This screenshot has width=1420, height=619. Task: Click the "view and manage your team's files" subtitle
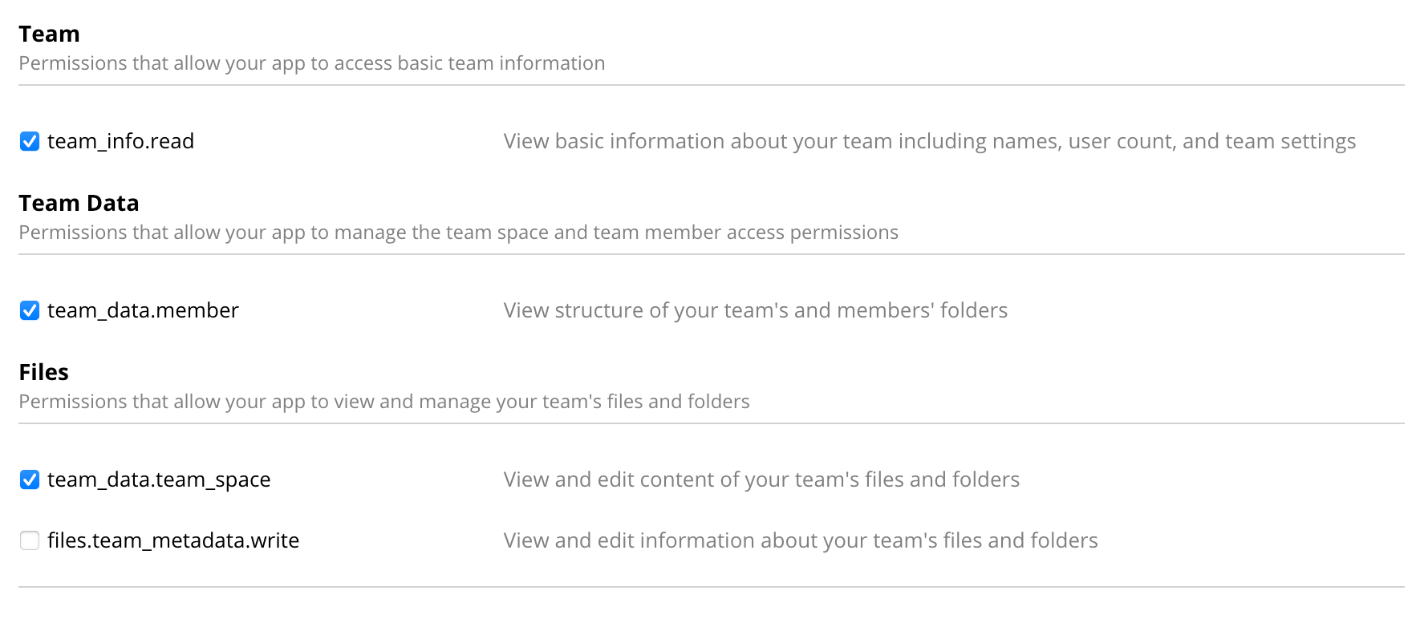coord(383,402)
